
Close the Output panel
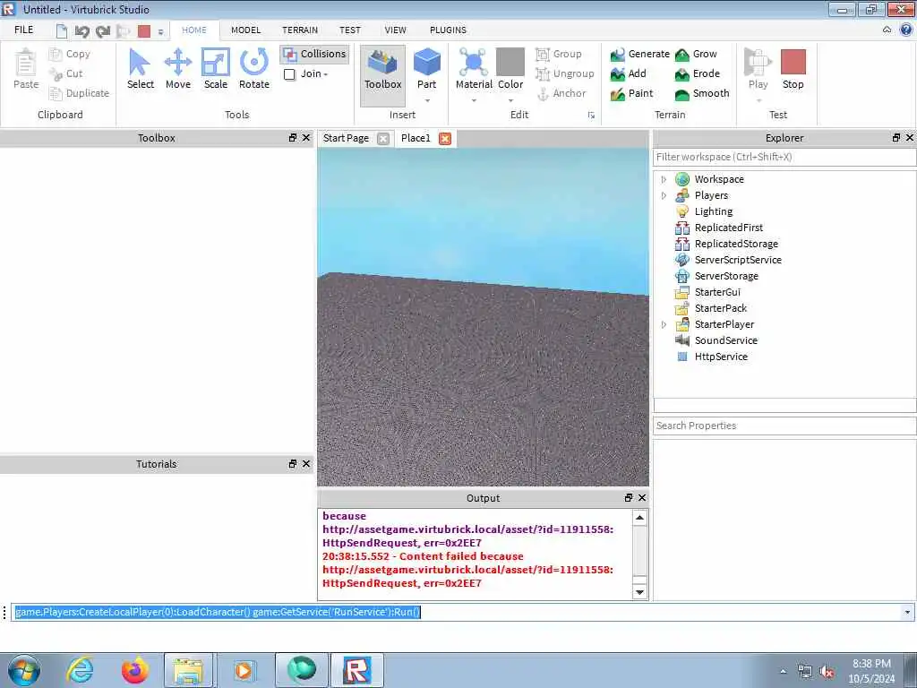(x=642, y=498)
